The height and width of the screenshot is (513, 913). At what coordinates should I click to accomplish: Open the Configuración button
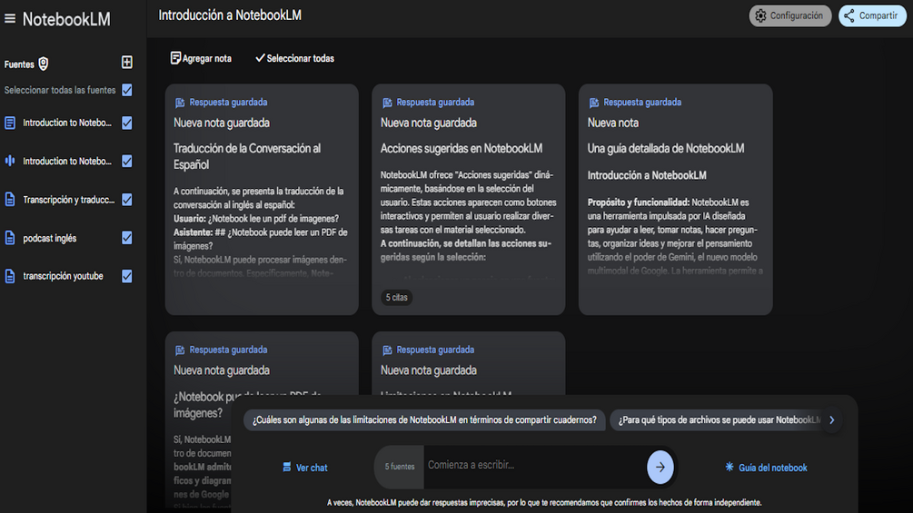[790, 15]
